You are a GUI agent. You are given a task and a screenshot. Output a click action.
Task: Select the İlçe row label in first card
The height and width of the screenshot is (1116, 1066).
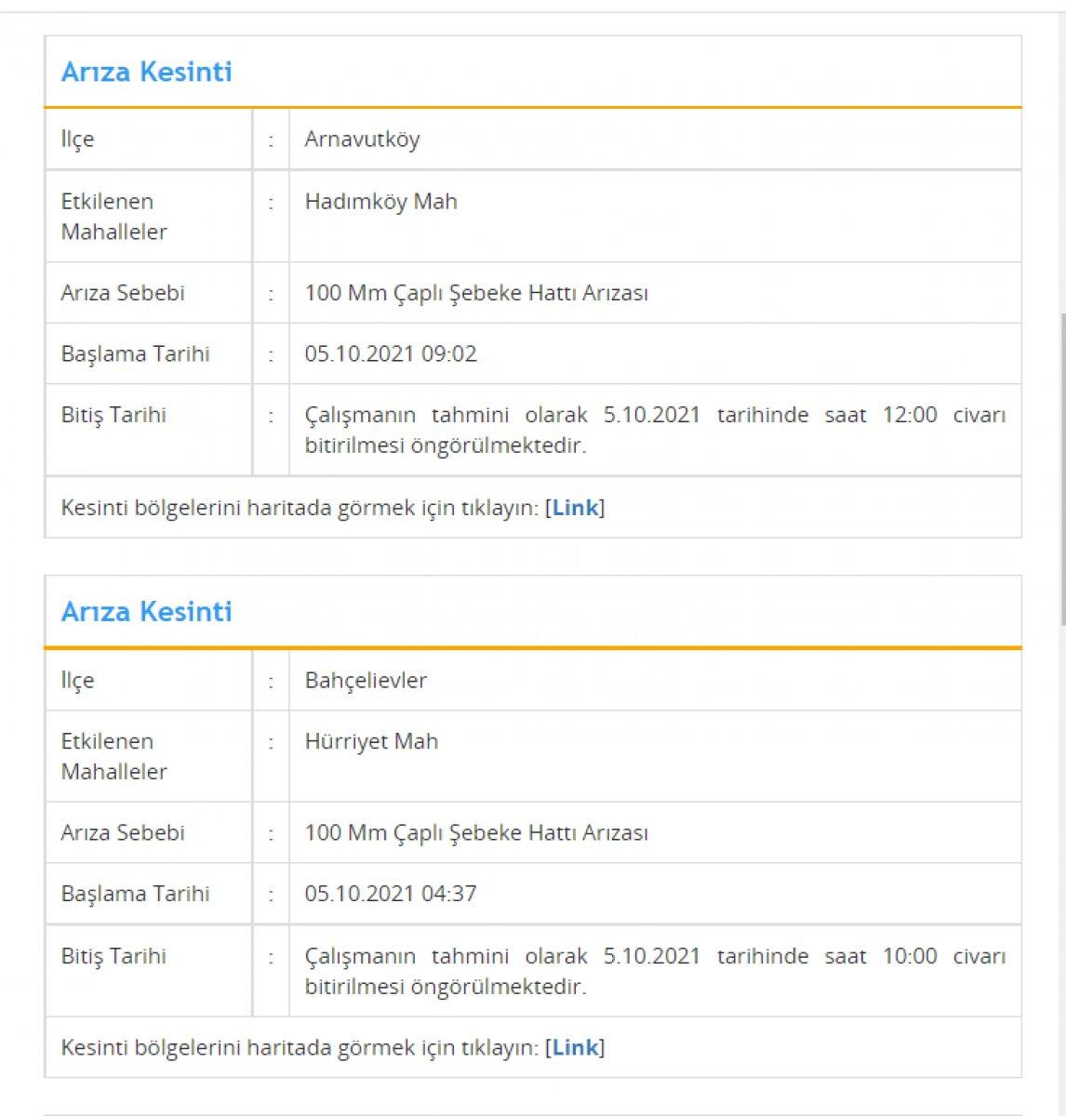pos(77,139)
